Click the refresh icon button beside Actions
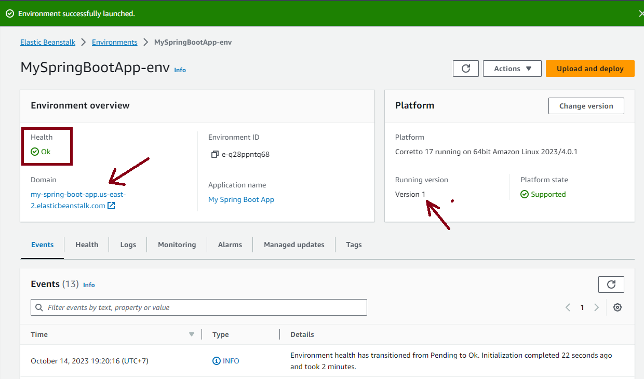Screen dimensions: 644x379 click(466, 69)
